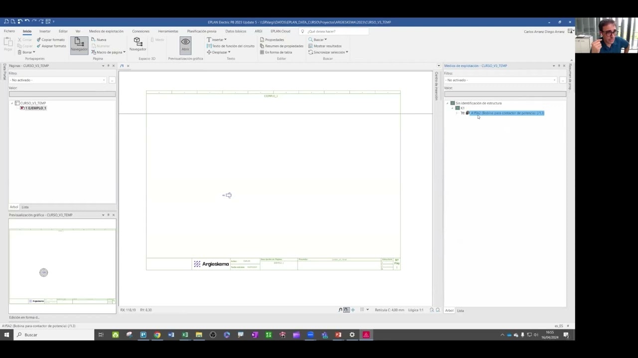
Task: Create a new page with Nueva
Action: [99, 40]
